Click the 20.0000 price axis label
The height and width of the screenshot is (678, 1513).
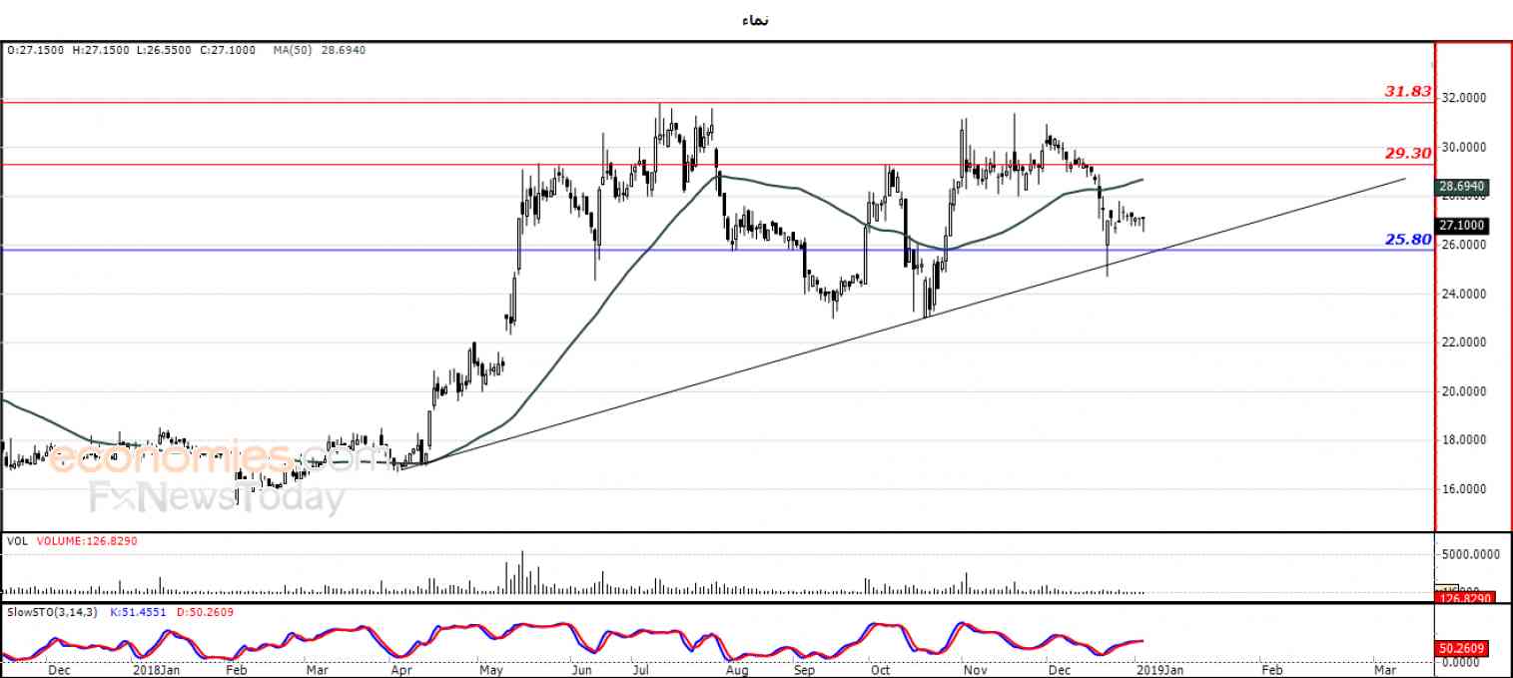point(1464,391)
